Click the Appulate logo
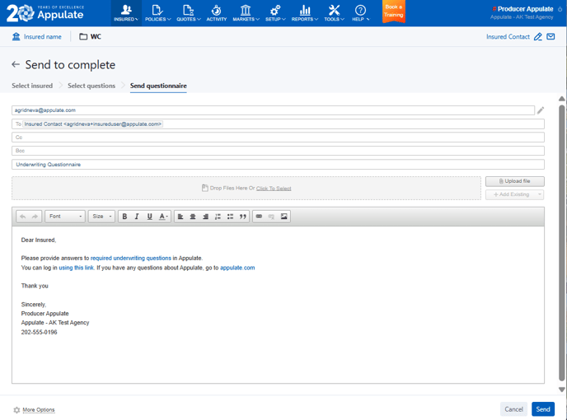 pos(45,13)
